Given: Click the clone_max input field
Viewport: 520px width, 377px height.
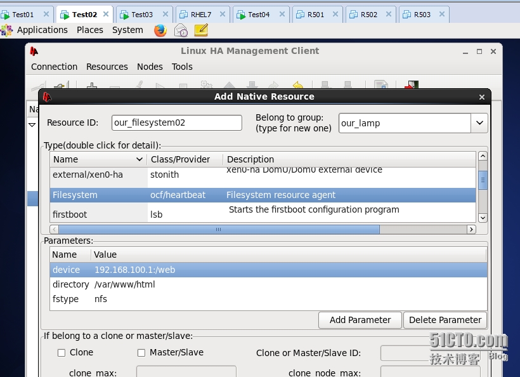Looking at the screenshot, I should tap(186, 372).
